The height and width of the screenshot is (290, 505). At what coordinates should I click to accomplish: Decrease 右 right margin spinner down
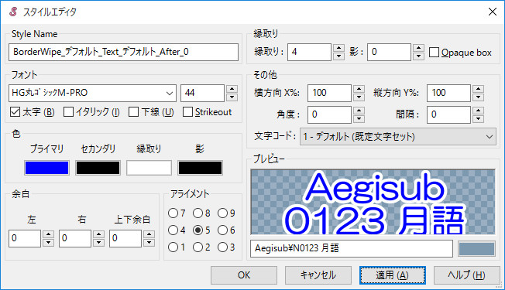(98, 242)
